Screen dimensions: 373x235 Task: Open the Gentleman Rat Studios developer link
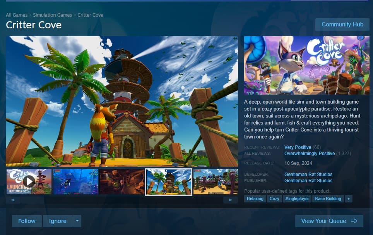click(x=308, y=175)
